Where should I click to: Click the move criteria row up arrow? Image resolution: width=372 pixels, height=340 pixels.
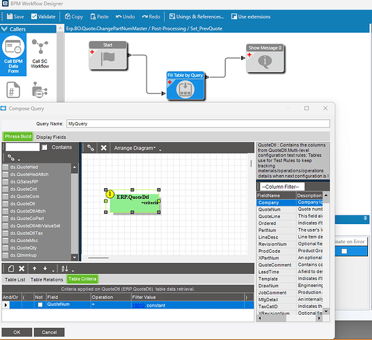tap(34, 268)
